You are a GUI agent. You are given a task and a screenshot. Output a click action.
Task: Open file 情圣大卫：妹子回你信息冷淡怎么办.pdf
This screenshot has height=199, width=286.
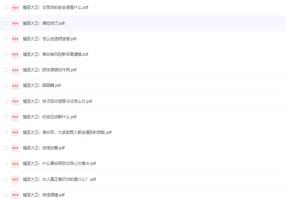(x=58, y=101)
